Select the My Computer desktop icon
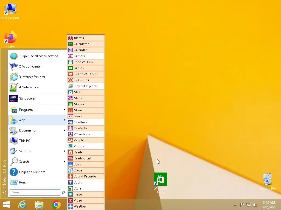This screenshot has width=281, height=210. 11,11
